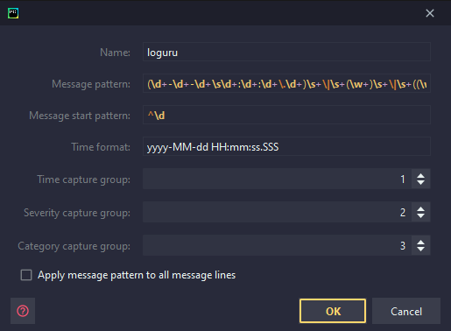Click the Name field containing loguru

point(286,52)
